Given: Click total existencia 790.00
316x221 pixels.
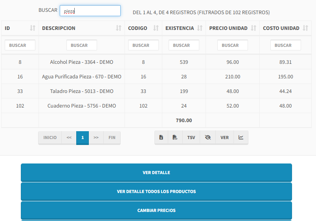Looking at the screenshot, I should 184,121.
